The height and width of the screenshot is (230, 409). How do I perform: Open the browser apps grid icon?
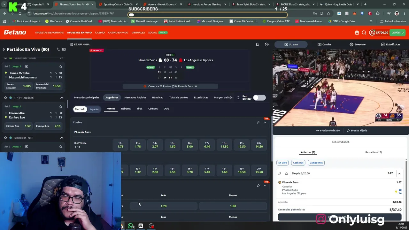click(4, 21)
